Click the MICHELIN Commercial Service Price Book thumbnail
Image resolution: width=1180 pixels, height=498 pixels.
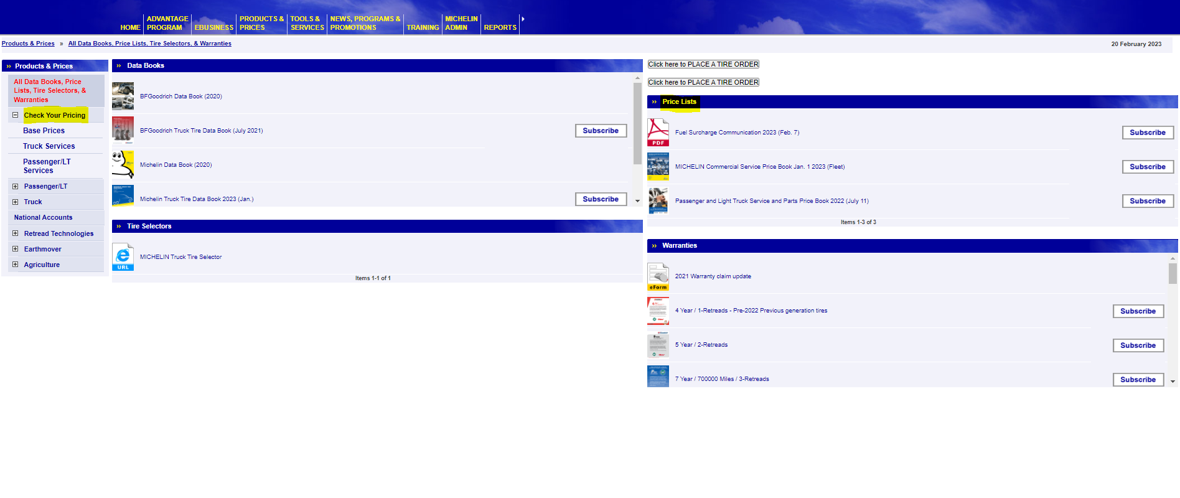(658, 167)
